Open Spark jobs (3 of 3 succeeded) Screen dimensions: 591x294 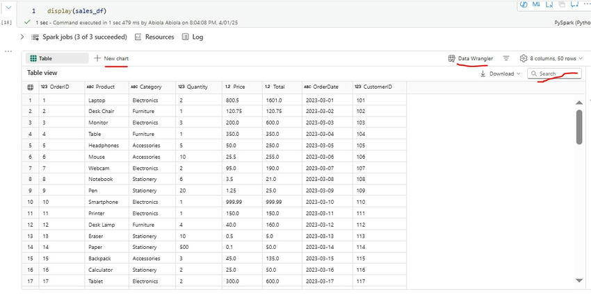click(x=79, y=37)
